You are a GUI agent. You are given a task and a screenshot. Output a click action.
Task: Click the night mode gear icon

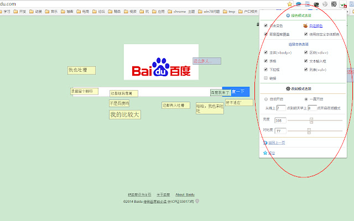[x=288, y=88]
